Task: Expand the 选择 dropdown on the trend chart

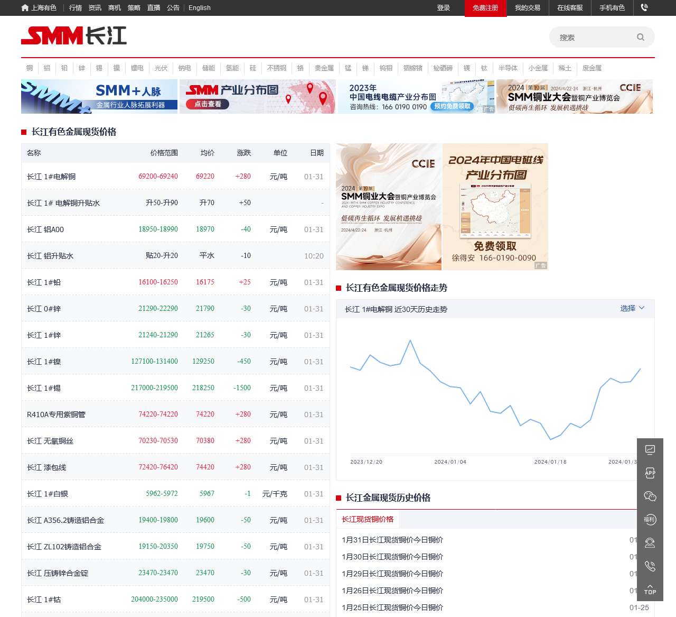Action: click(632, 308)
